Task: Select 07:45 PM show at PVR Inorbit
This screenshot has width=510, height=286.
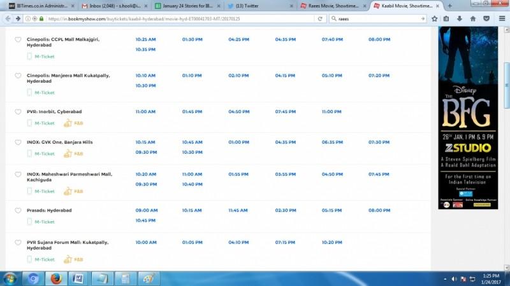Action: click(285, 112)
